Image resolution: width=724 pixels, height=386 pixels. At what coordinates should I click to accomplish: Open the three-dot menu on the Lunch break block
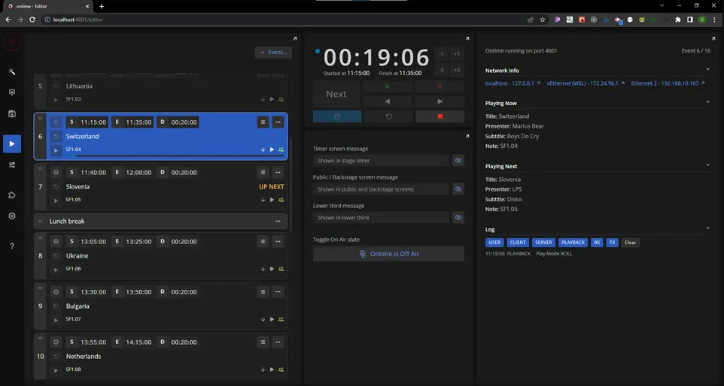coord(278,222)
